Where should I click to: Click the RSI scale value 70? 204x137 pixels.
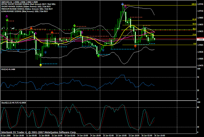tap(198, 77)
